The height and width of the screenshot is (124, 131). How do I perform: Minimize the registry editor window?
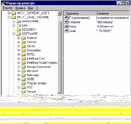click(x=119, y=3)
